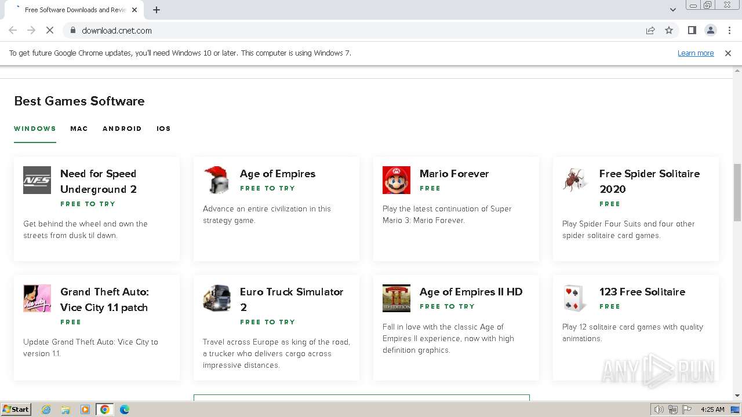Open the 123 Free Solitaire cards icon
The width and height of the screenshot is (742, 417).
click(576, 298)
